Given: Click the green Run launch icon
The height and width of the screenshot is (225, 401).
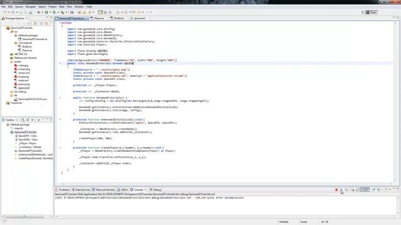Looking at the screenshot, I should pos(46,12).
